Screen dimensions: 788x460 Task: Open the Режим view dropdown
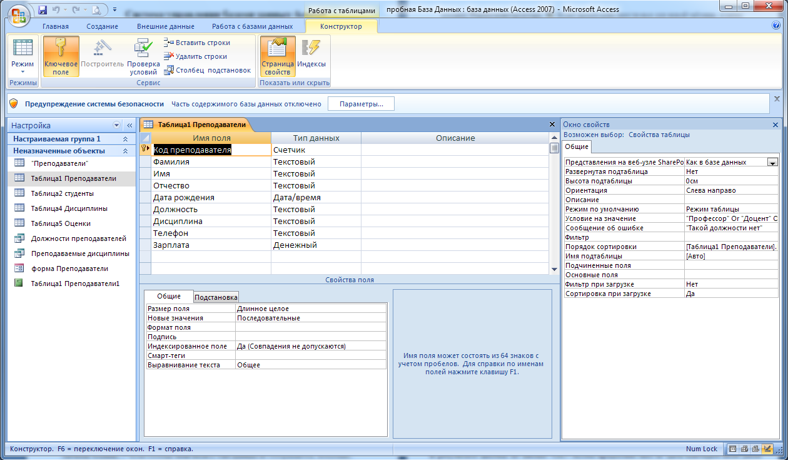click(x=23, y=56)
